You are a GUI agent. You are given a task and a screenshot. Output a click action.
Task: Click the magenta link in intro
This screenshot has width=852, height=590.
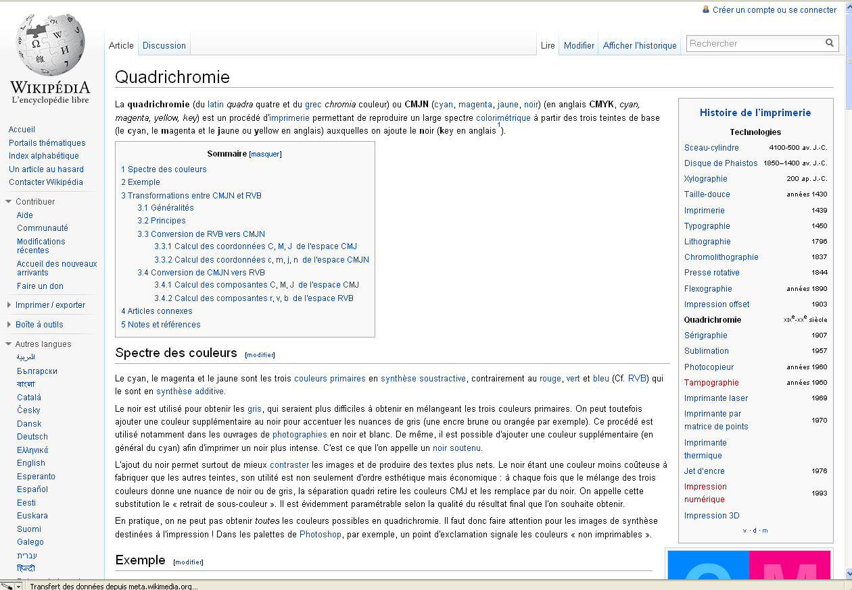[x=475, y=105]
